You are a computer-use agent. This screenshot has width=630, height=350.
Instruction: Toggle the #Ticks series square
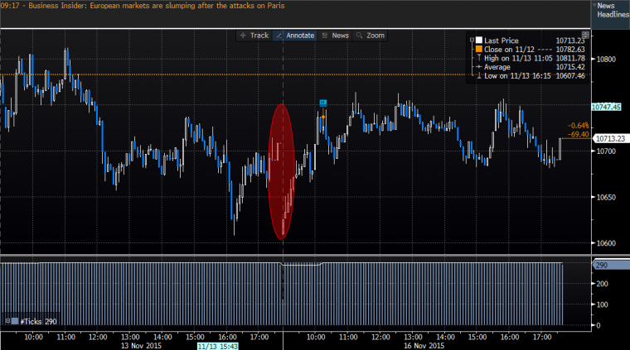[16, 320]
